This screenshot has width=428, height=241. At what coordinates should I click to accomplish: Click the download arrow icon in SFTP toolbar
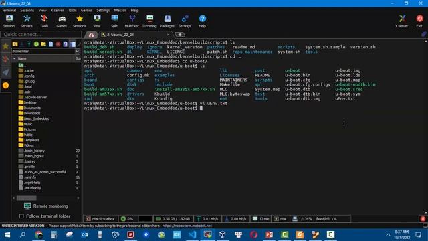(x=22, y=44)
